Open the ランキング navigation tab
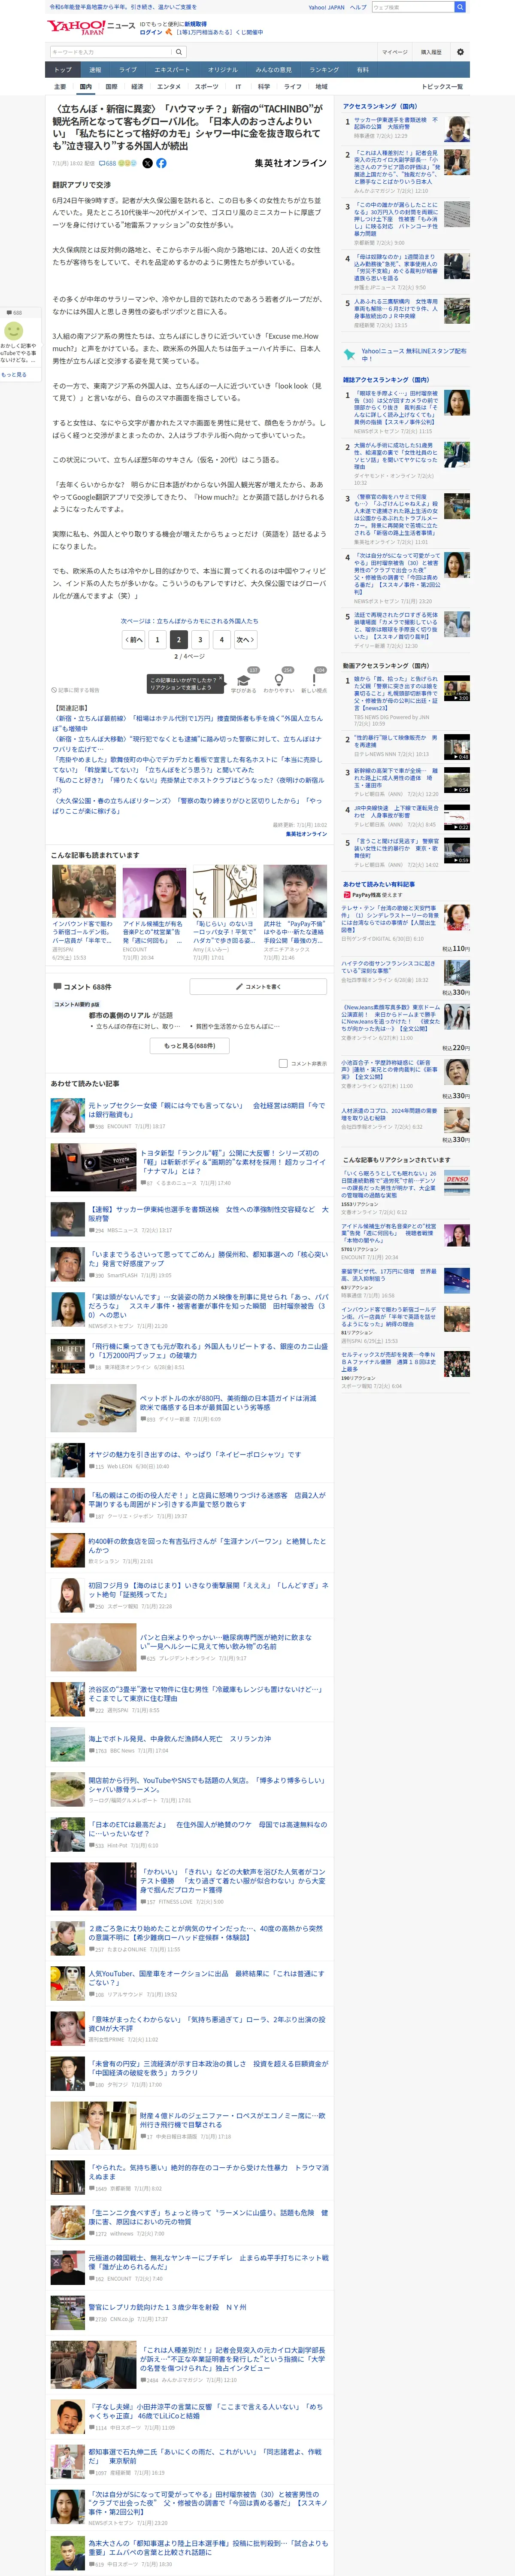This screenshot has height=2576, width=515. tap(324, 70)
